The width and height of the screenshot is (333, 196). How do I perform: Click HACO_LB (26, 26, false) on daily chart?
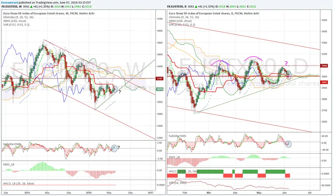coord(184,171)
